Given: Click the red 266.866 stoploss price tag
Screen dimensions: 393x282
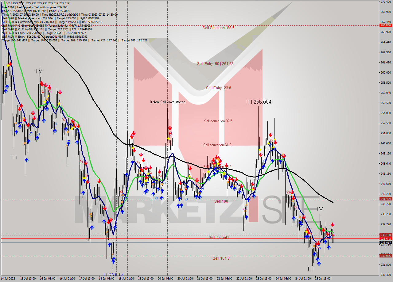Looking at the screenshot, I should [385, 25].
